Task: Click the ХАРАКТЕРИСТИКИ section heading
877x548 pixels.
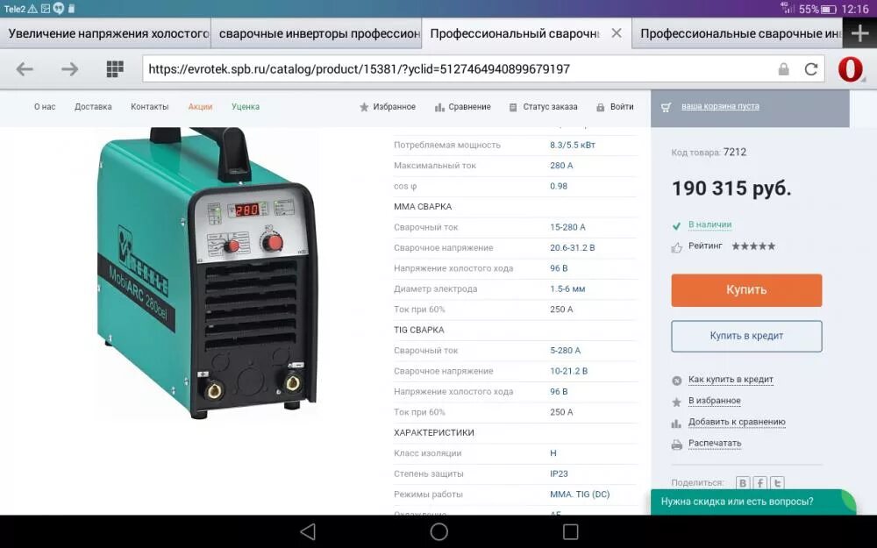Action: point(434,433)
